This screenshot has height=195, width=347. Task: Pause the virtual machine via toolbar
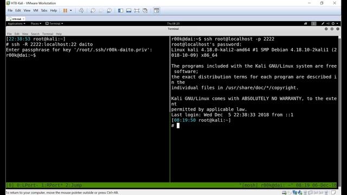(x=65, y=10)
